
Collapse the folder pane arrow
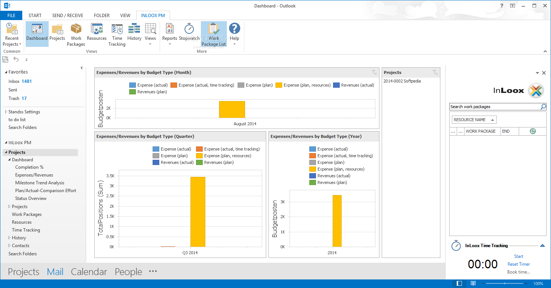pos(82,68)
